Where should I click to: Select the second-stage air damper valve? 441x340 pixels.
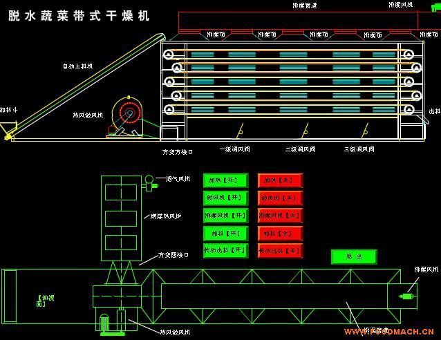click(304, 129)
